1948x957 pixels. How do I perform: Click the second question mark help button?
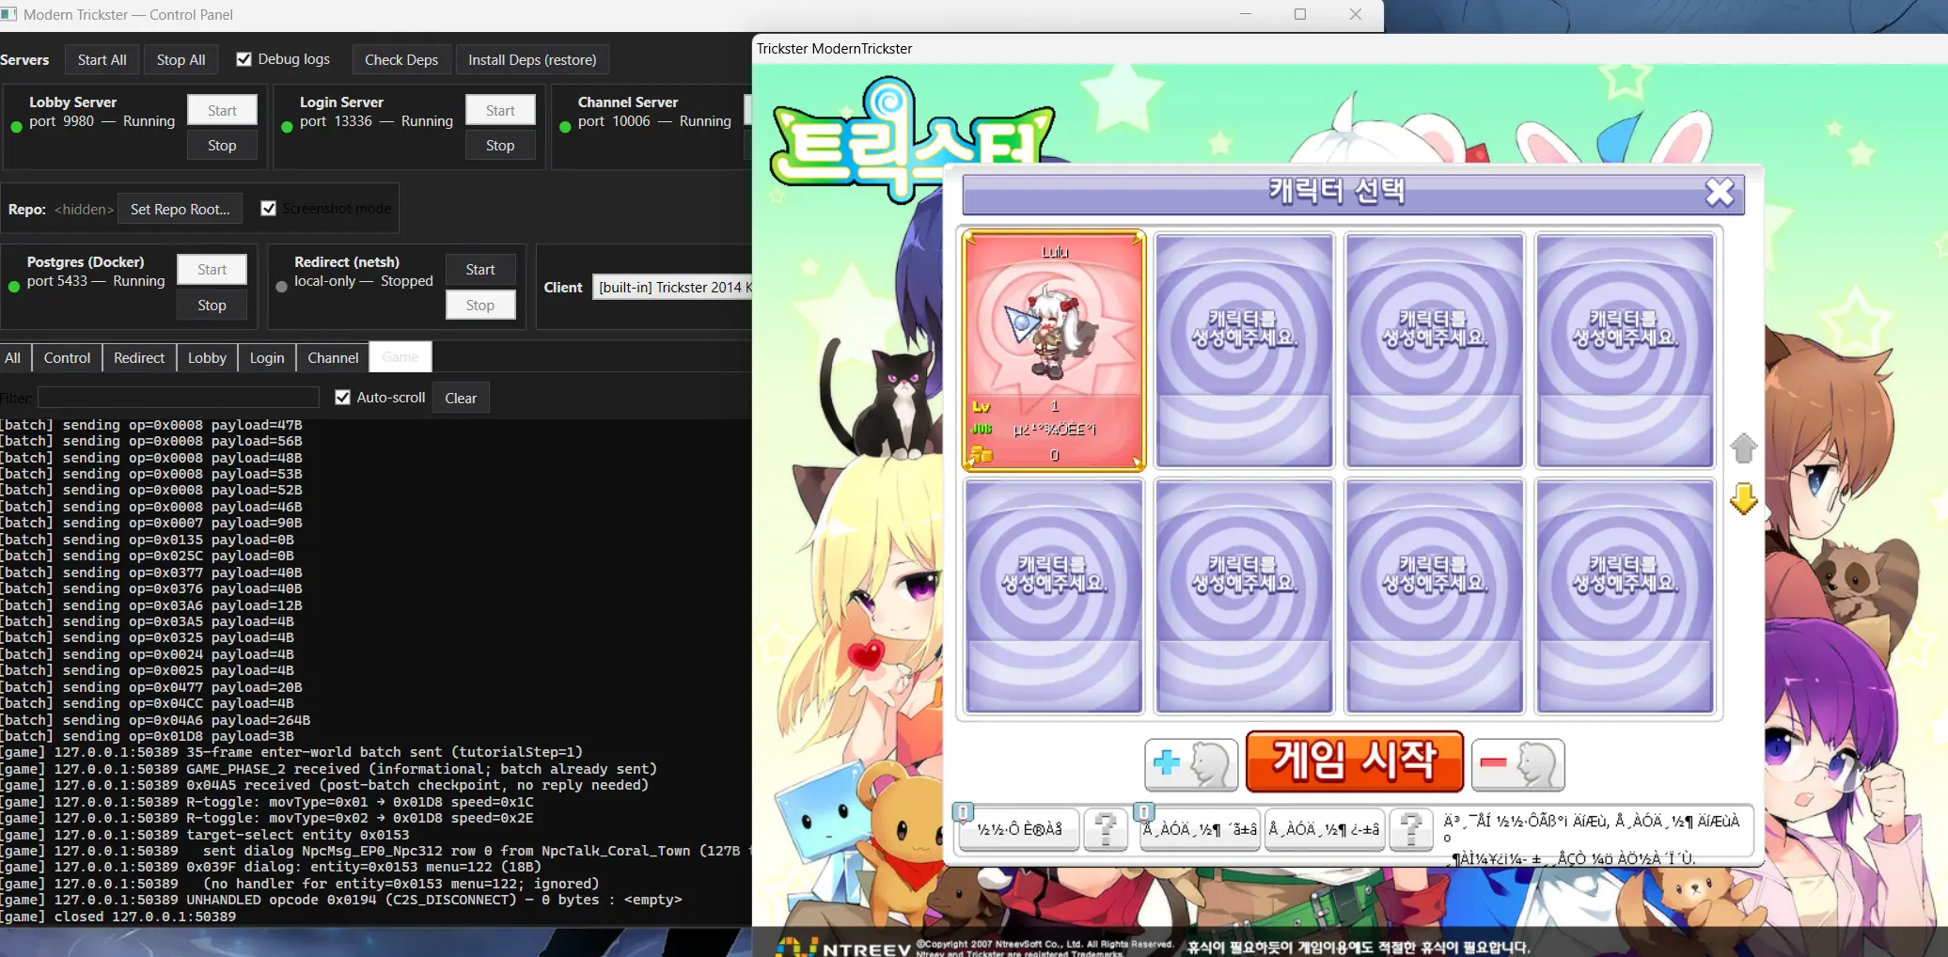1411,829
